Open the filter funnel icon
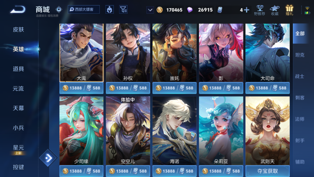The width and height of the screenshot is (314, 177). 123,9
